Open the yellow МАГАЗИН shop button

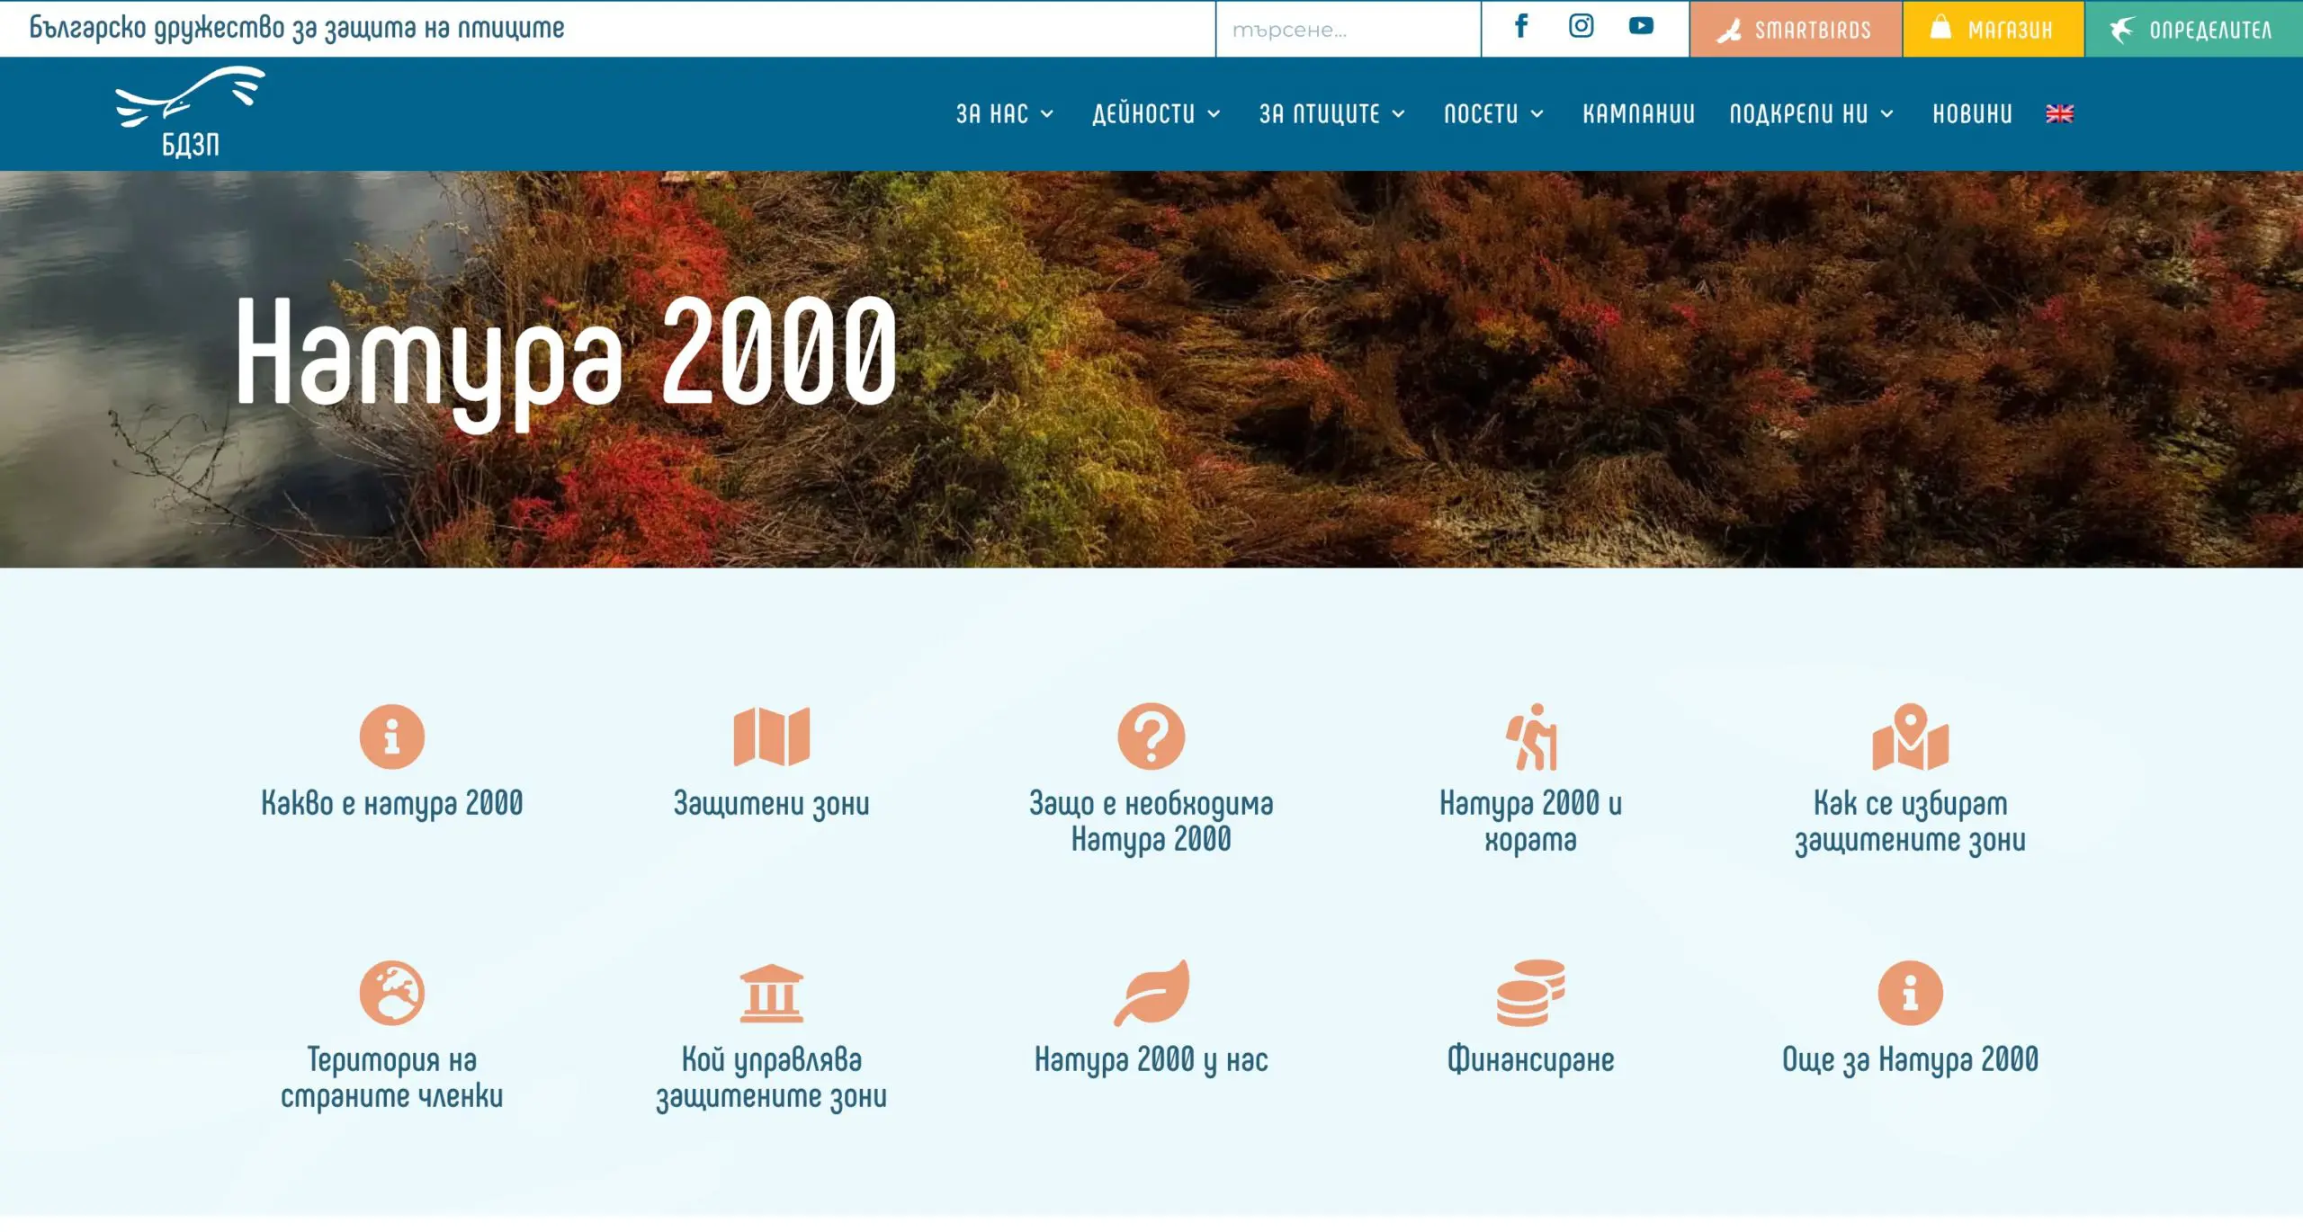pyautogui.click(x=1993, y=30)
